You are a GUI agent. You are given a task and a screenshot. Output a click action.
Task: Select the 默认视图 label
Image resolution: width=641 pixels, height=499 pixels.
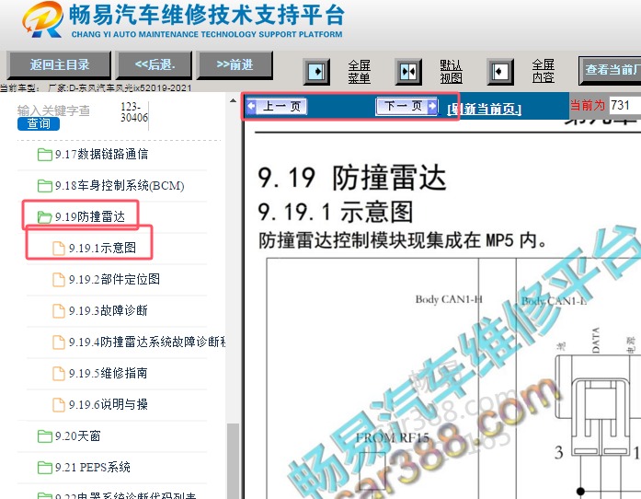[451, 72]
